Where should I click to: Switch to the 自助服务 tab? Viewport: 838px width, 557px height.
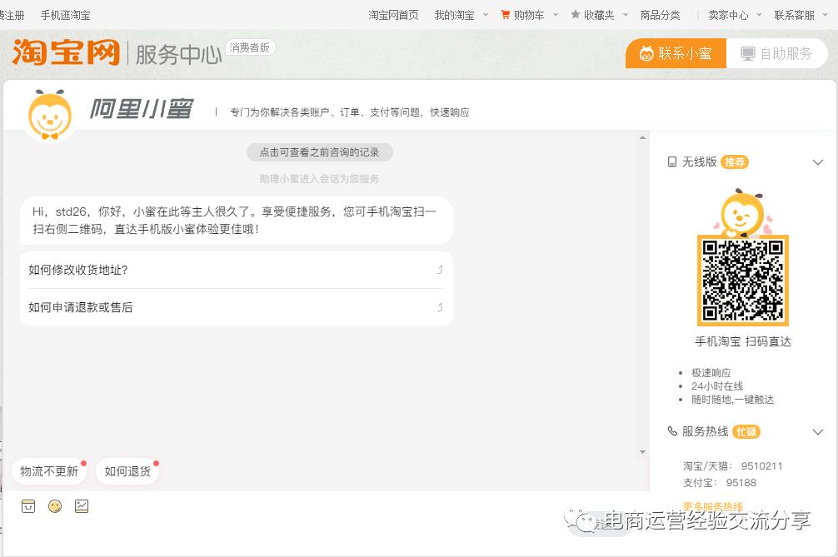[776, 53]
